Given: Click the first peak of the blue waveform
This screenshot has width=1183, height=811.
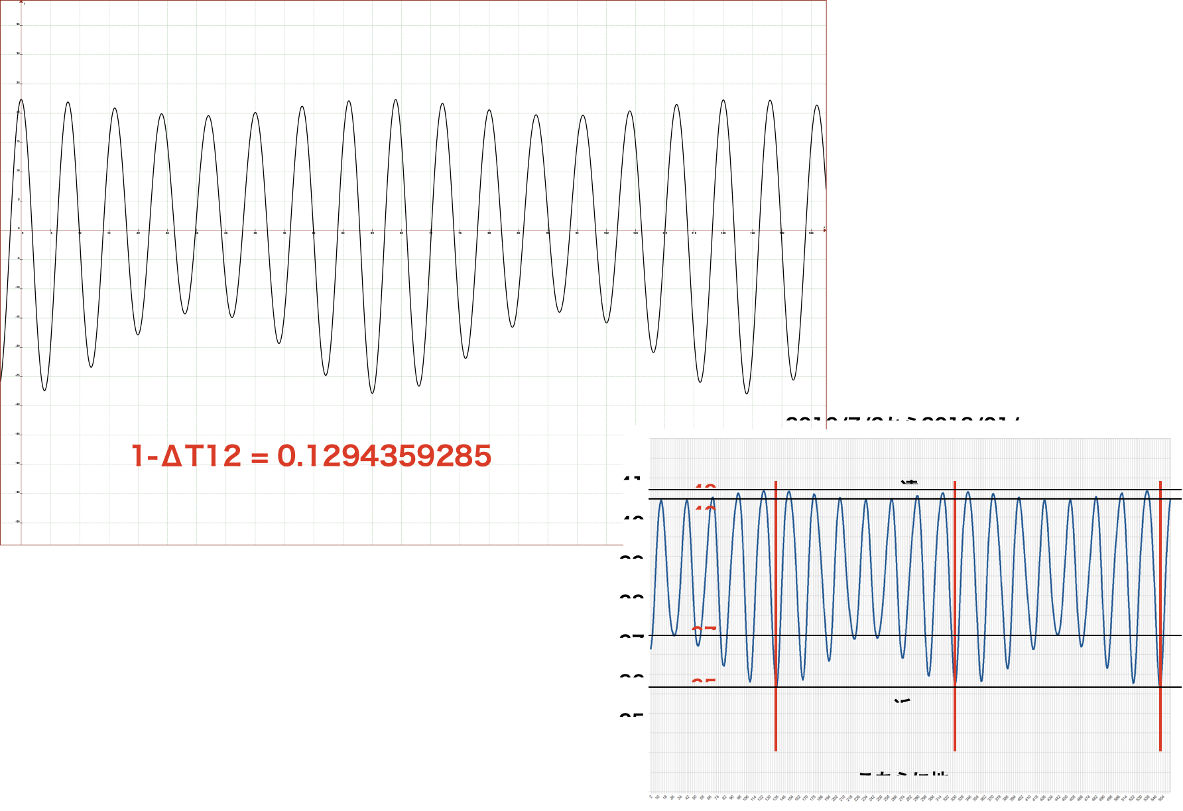Looking at the screenshot, I should point(661,501).
